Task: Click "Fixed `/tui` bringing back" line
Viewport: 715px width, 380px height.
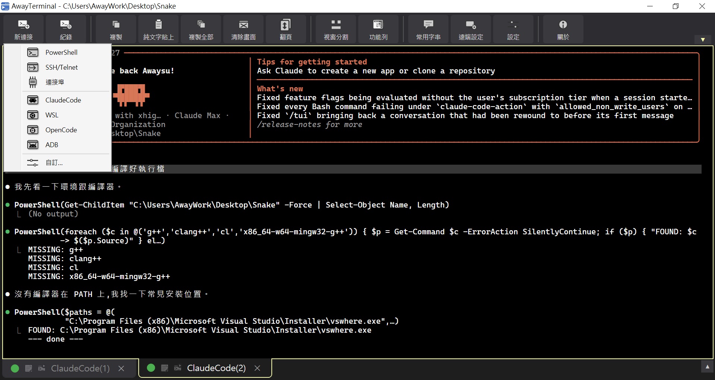Action: click(x=465, y=115)
